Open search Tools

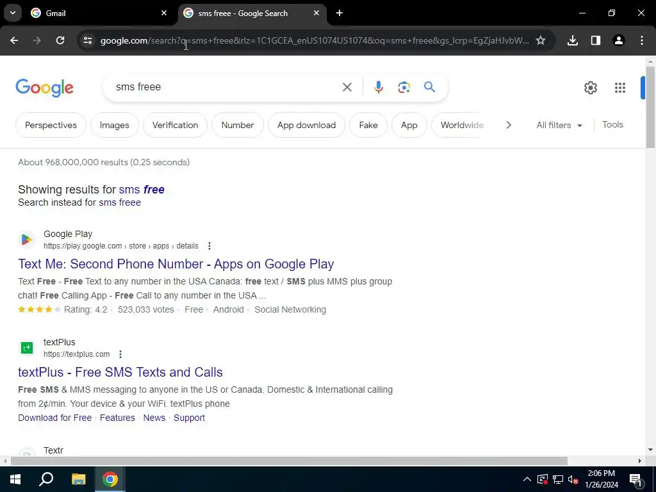point(612,125)
